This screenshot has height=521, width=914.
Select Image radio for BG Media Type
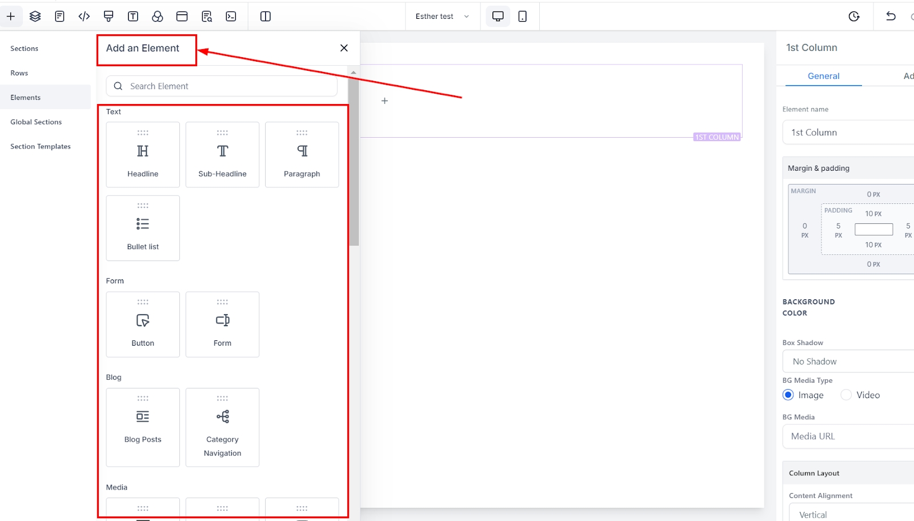pos(788,395)
